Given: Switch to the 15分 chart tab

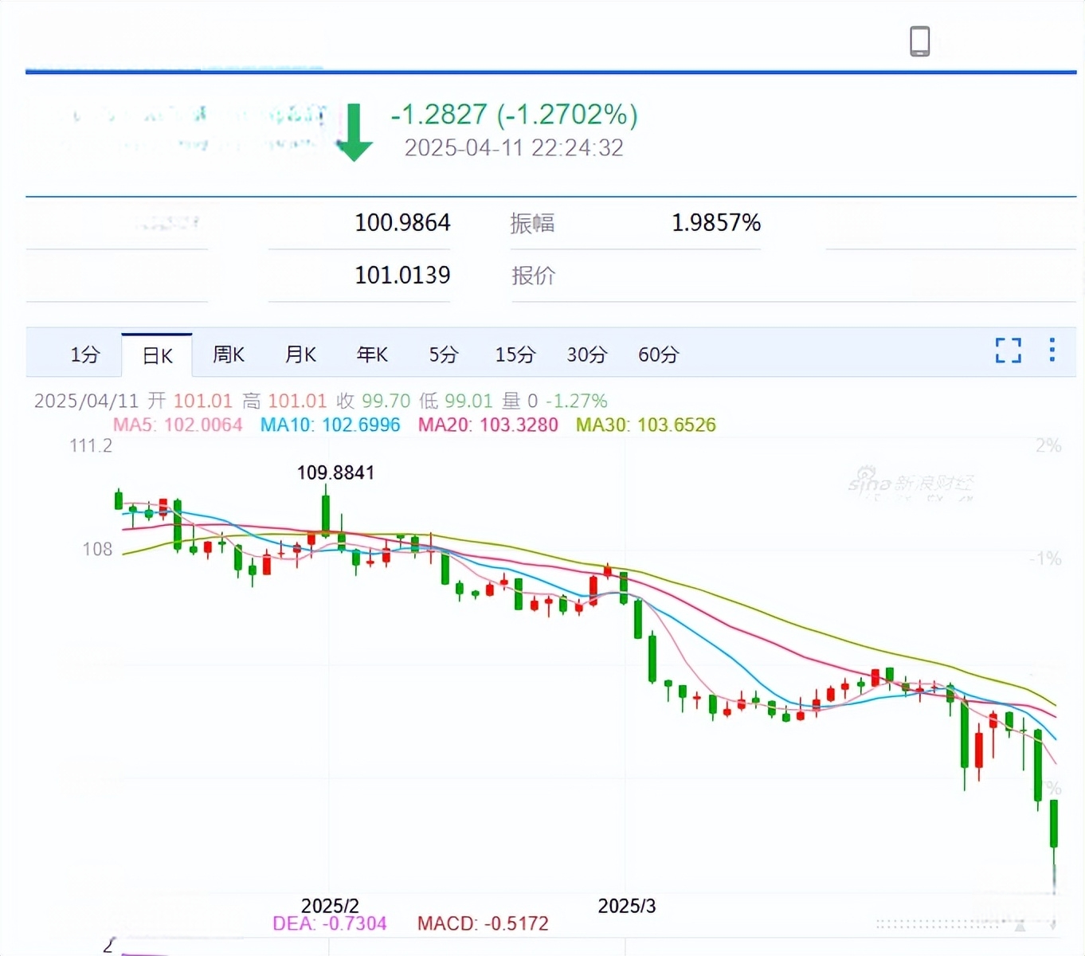Looking at the screenshot, I should click(515, 355).
